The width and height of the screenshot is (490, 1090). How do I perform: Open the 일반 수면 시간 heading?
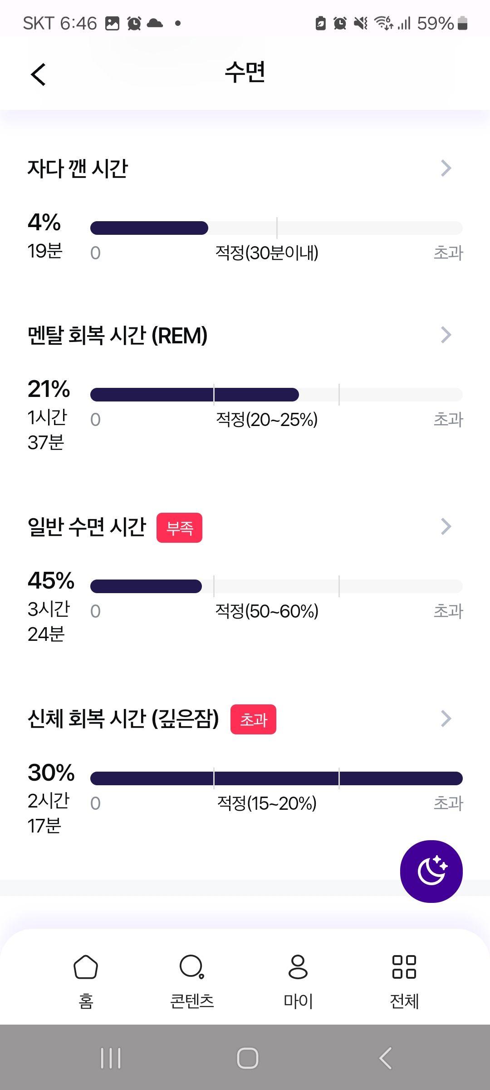pyautogui.click(x=87, y=527)
